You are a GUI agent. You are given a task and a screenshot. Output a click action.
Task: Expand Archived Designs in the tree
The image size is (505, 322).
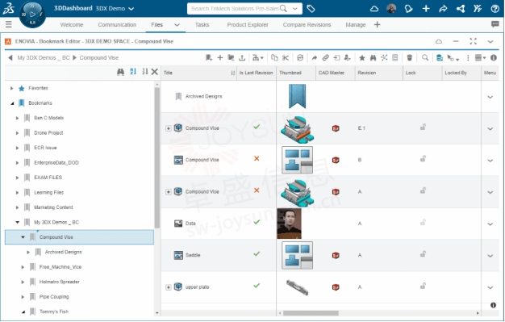[28, 252]
